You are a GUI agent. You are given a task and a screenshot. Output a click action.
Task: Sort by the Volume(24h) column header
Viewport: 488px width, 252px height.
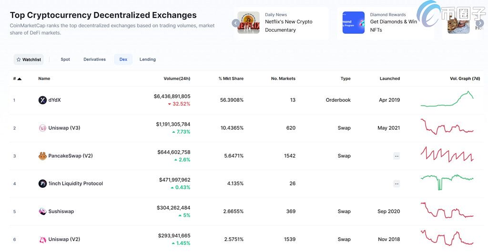click(177, 78)
